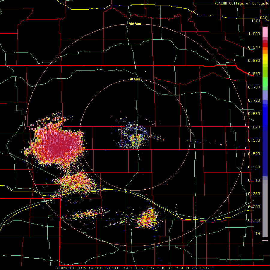Select the 0.360 legend value
This screenshot has width=270, height=270.
(254, 194)
